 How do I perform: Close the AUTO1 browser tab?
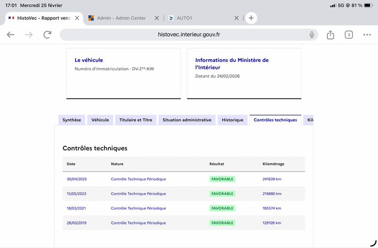click(237, 18)
